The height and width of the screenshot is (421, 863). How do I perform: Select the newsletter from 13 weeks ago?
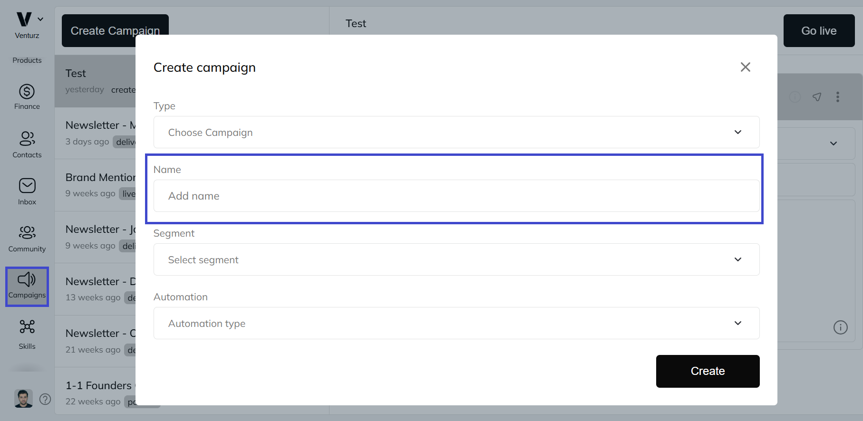pos(95,289)
